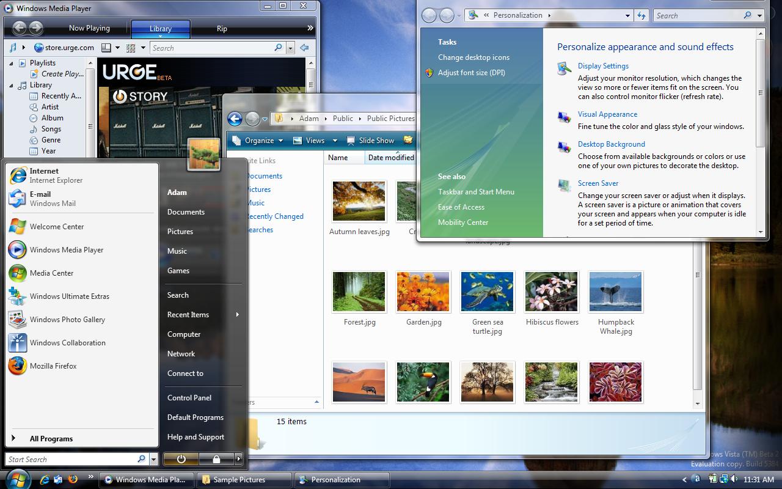
Task: Switch to Sample Pictures taskbar button
Action: (244, 480)
